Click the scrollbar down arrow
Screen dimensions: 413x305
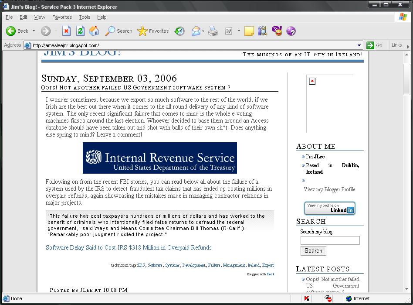[406, 289]
